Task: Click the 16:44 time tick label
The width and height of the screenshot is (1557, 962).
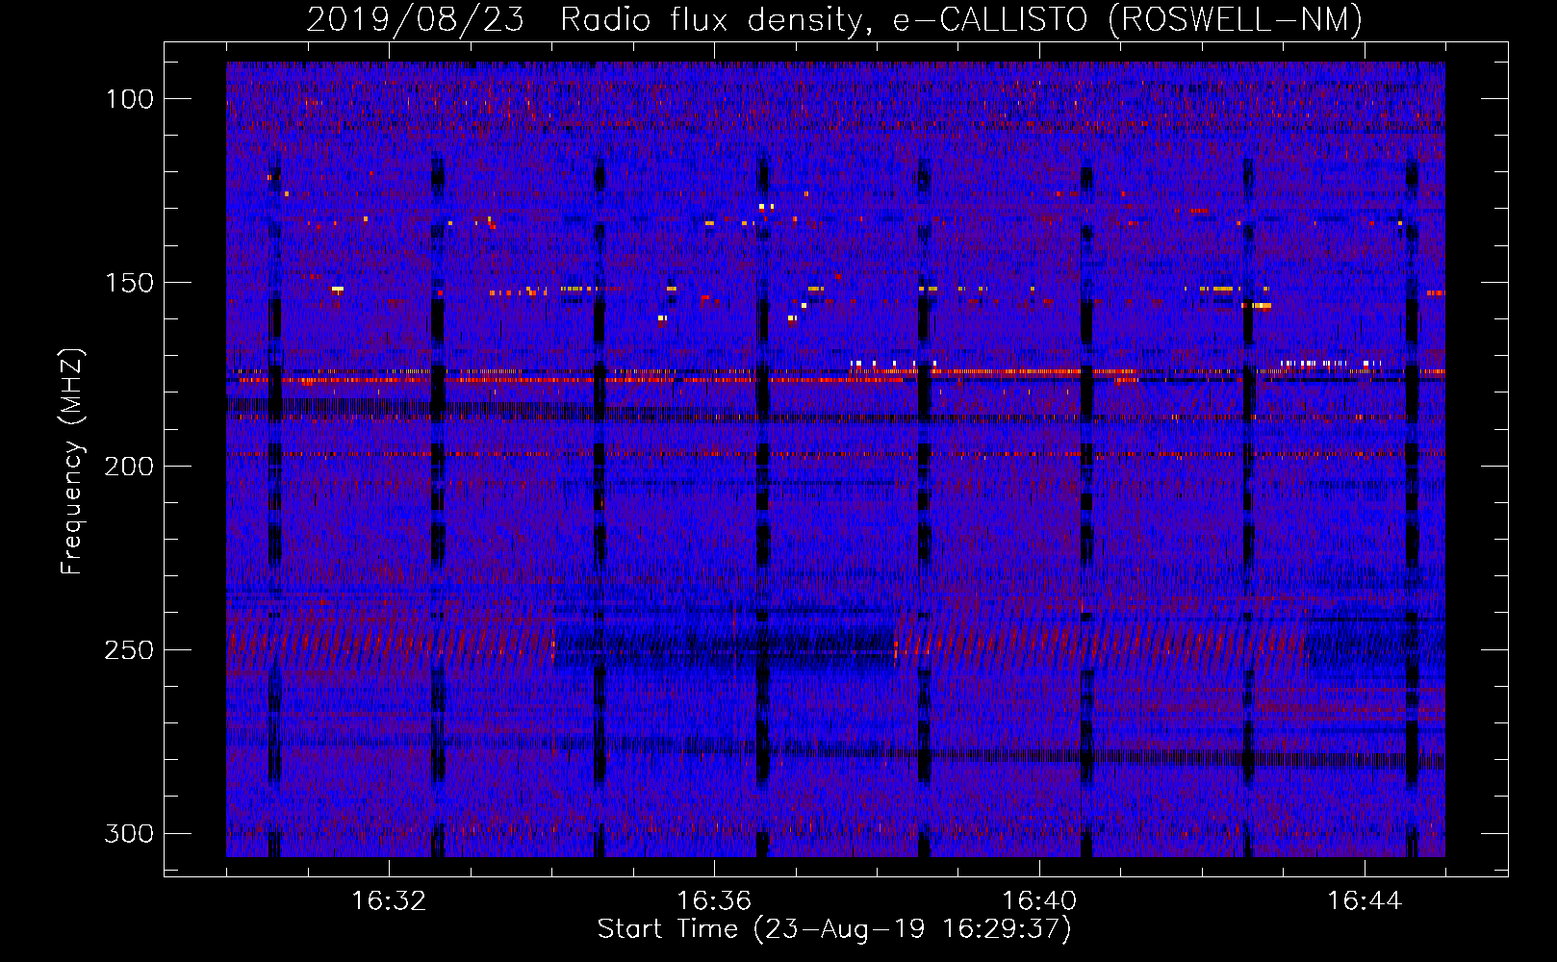Action: coord(1365,901)
